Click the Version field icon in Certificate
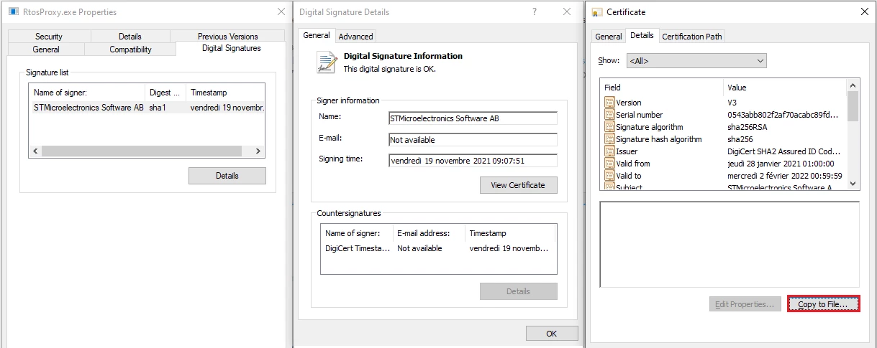 pyautogui.click(x=609, y=103)
